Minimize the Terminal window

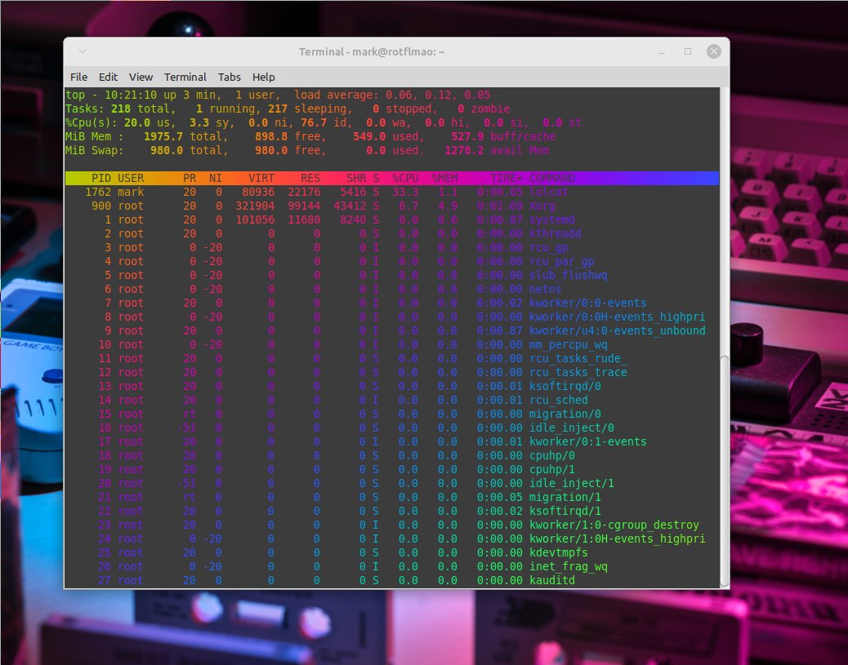[x=663, y=51]
